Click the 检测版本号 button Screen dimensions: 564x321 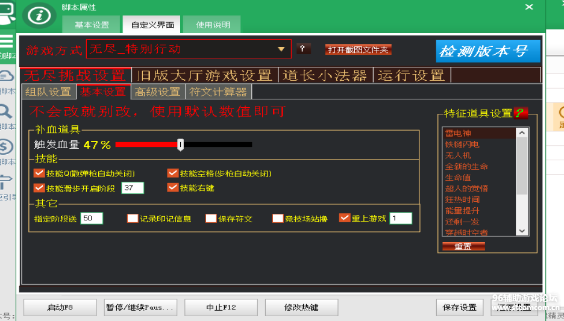[x=487, y=51]
